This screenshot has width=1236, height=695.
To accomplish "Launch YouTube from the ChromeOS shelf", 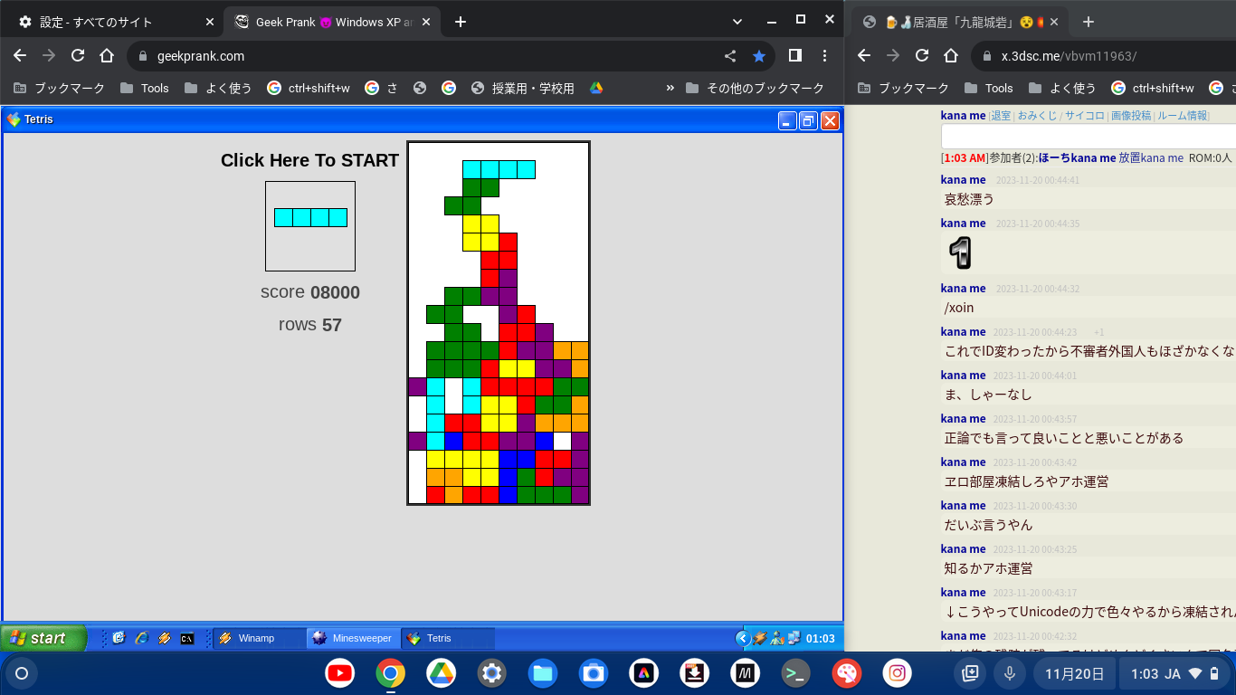I will (340, 673).
